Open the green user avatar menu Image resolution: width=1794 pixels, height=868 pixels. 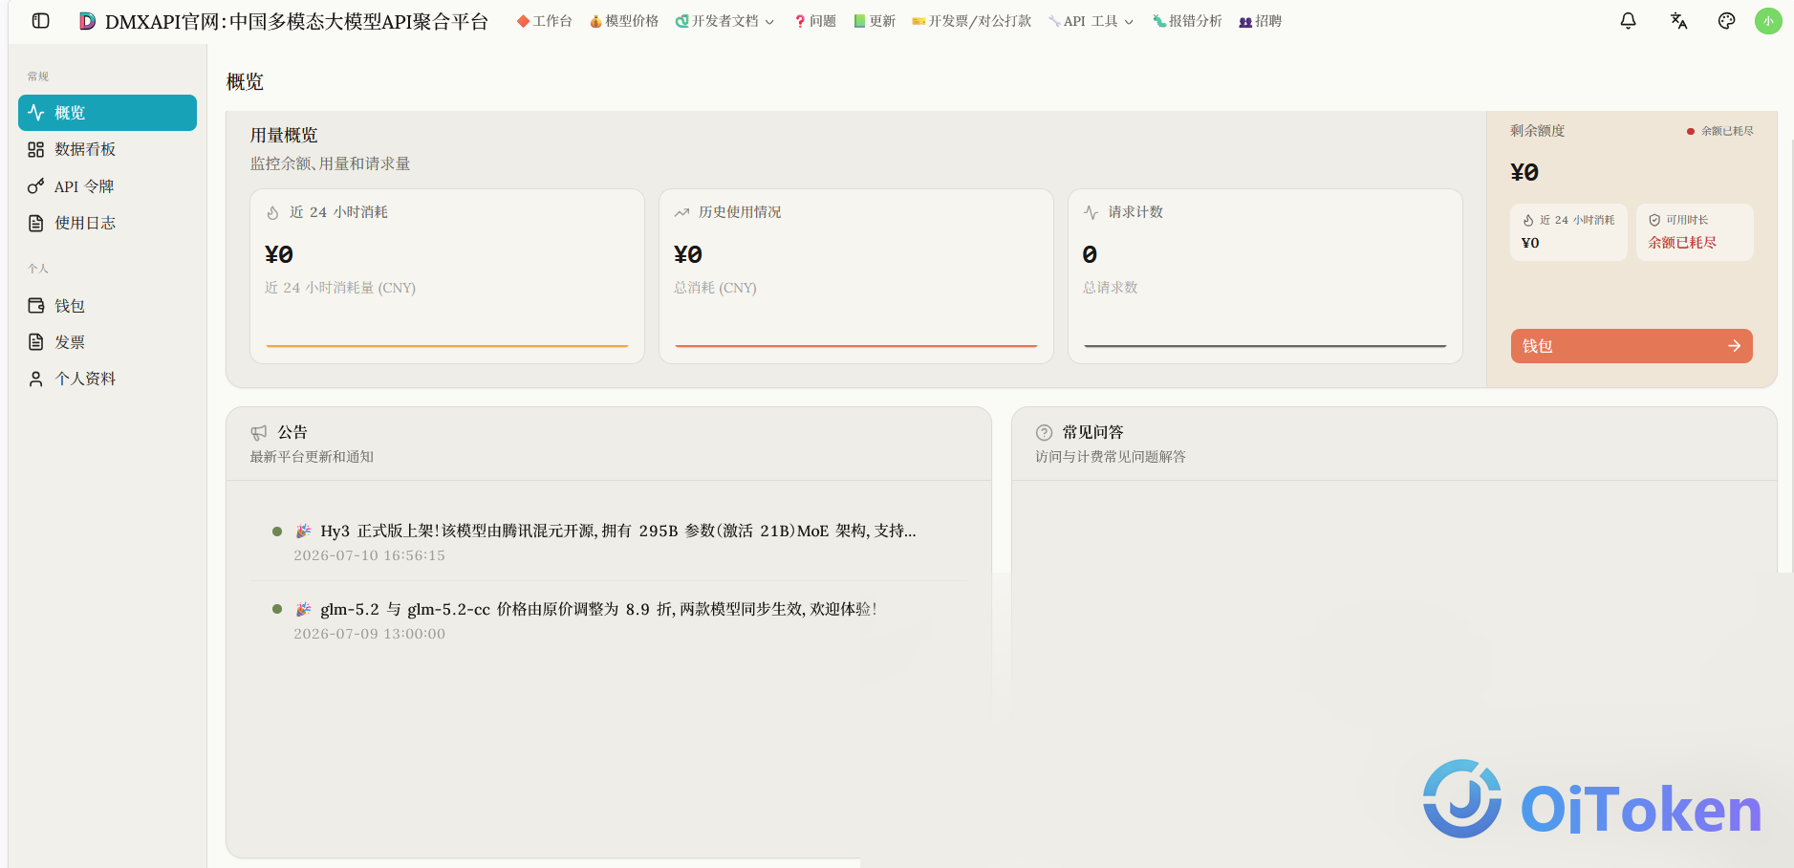(1768, 20)
